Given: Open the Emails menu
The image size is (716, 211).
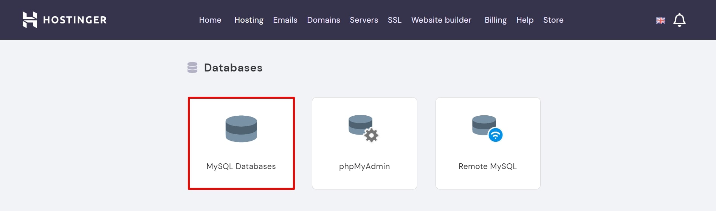Looking at the screenshot, I should coord(285,20).
